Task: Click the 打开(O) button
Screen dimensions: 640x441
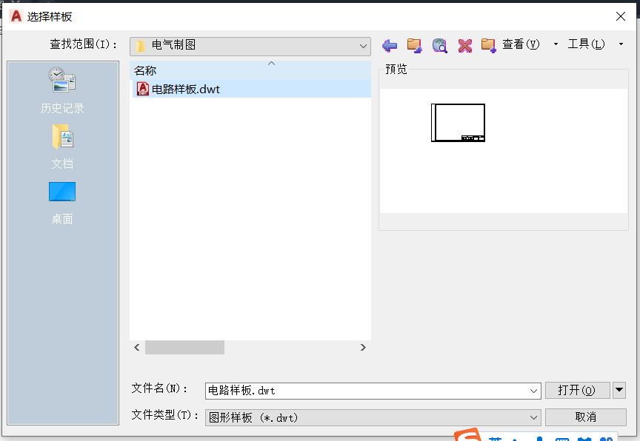Action: [577, 390]
